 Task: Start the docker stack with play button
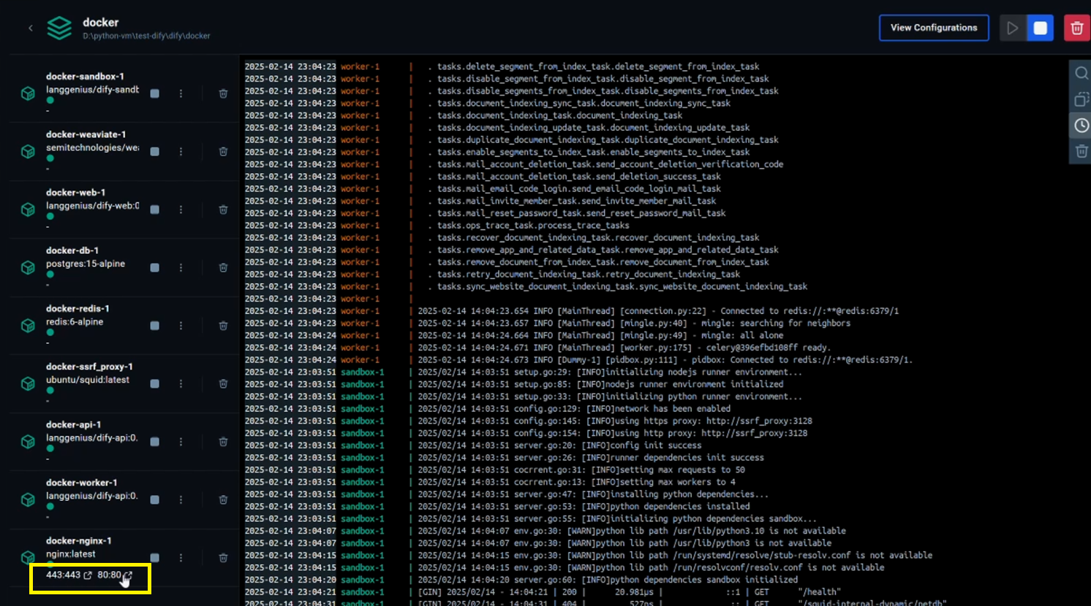point(1012,28)
